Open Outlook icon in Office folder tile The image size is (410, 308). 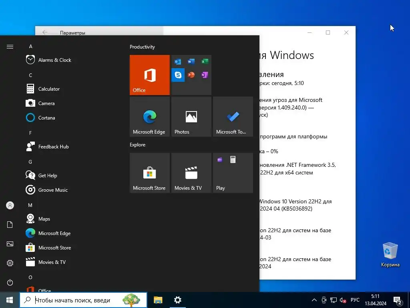[x=178, y=61]
